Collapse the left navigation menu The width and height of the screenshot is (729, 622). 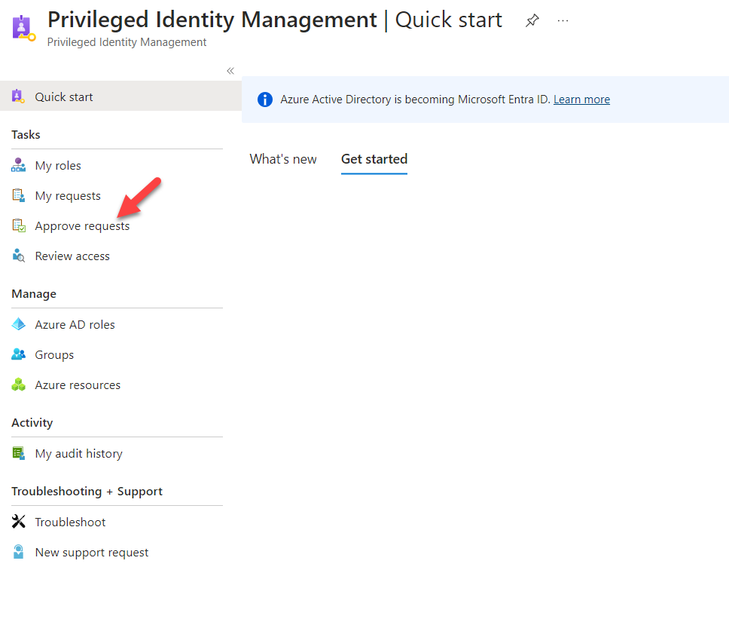coord(230,71)
